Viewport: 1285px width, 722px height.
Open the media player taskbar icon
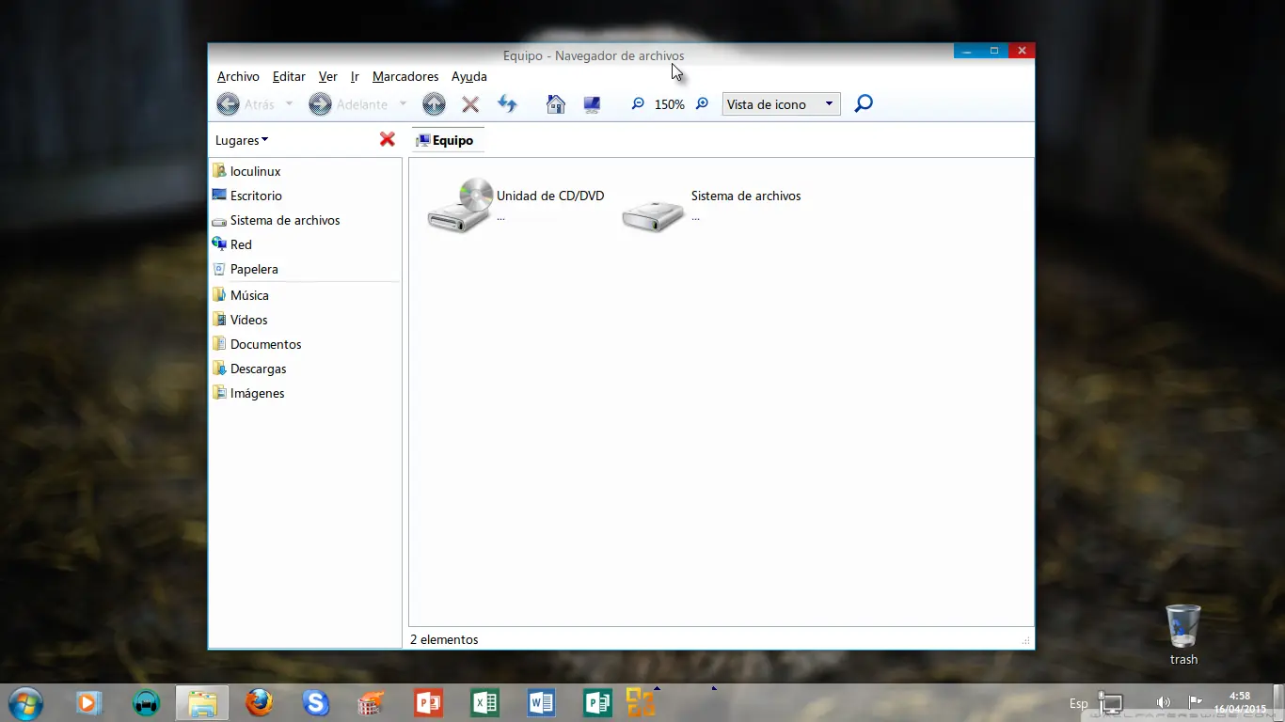(x=89, y=702)
